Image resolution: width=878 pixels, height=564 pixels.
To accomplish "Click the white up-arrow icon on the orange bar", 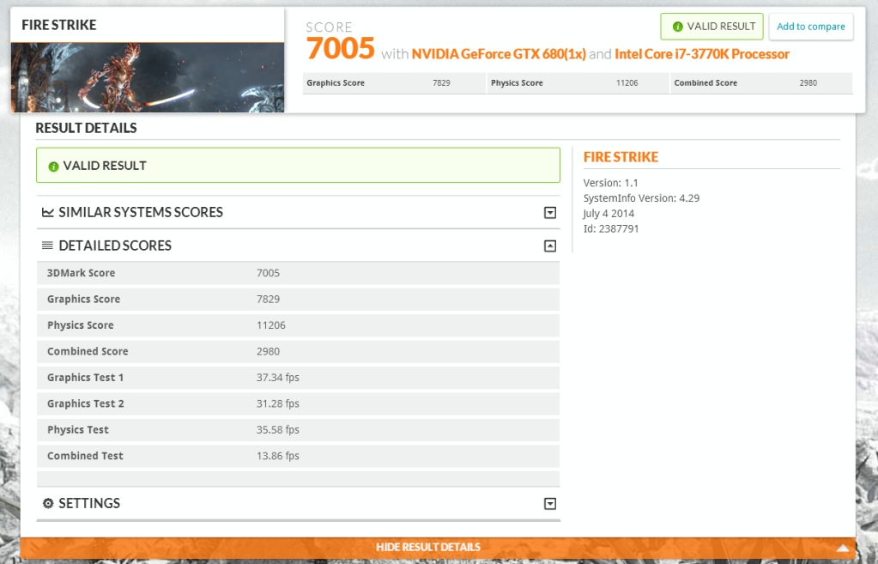I will tap(843, 548).
